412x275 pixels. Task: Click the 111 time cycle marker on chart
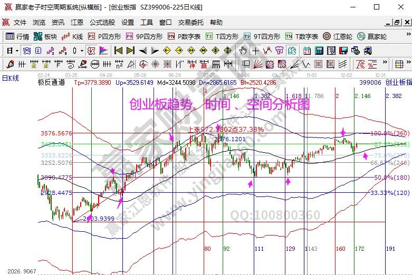coord(260,248)
